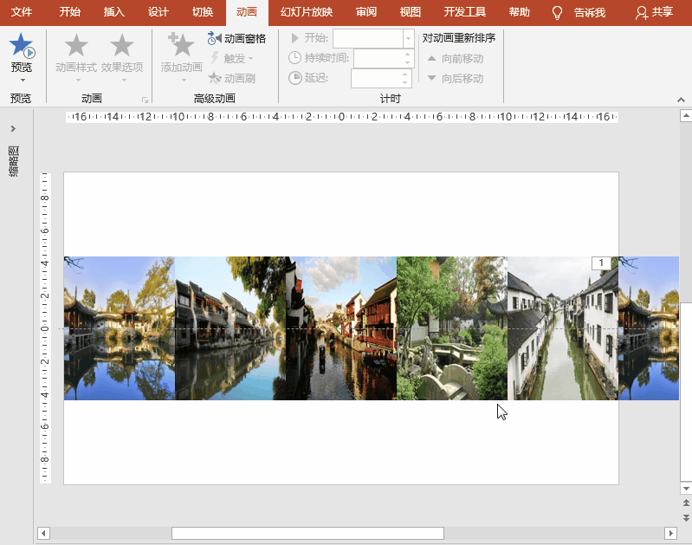Click the Effect Options star icon

(x=122, y=47)
